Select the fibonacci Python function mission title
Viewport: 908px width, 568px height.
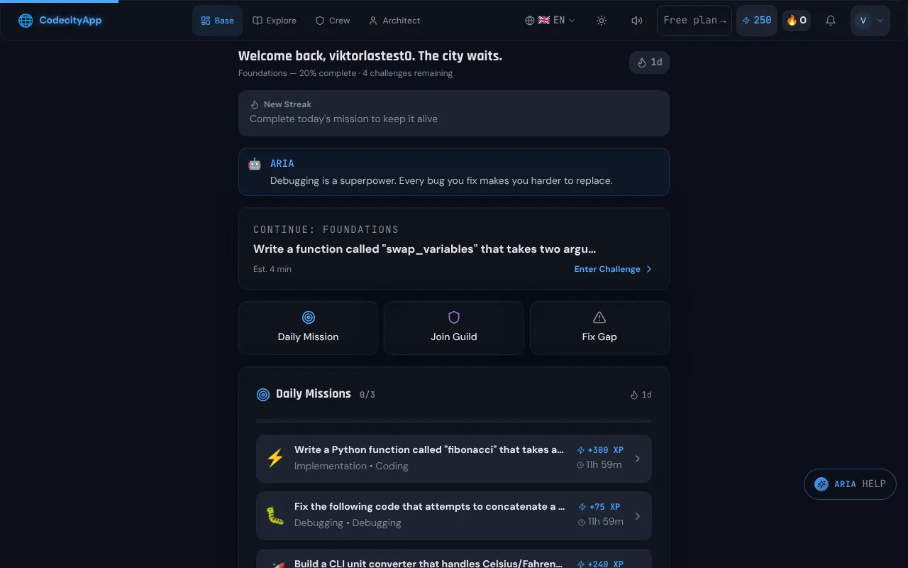[429, 449]
